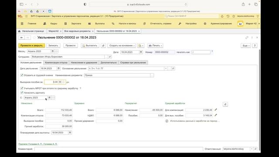The image size is (279, 157).
Task: Click the privacy shield icon beside address bar
Action: click(85, 4)
